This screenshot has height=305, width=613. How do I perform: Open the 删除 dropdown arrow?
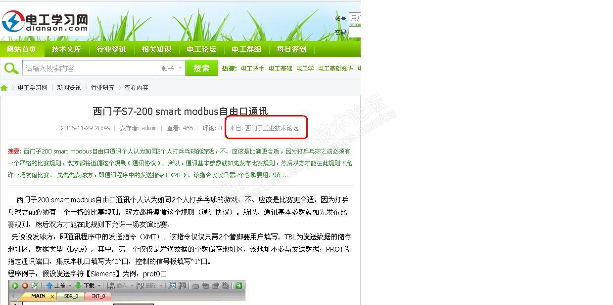point(161,286)
